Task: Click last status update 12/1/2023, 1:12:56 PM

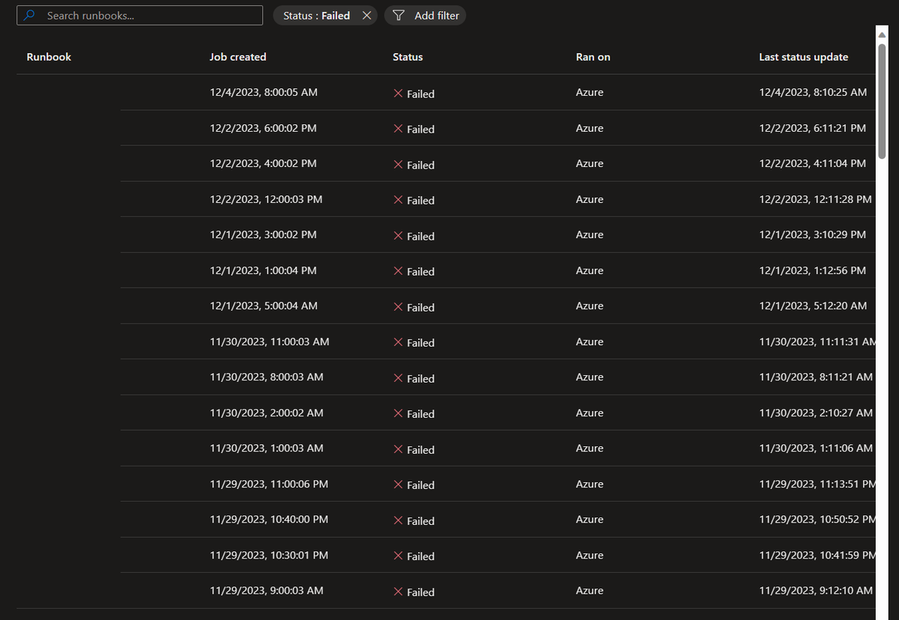Action: [812, 270]
